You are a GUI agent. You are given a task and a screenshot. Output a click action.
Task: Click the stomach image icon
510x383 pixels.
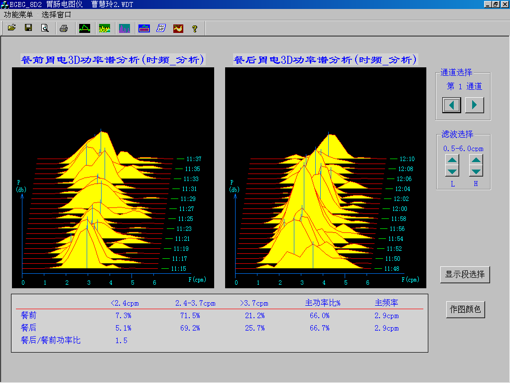pos(178,28)
